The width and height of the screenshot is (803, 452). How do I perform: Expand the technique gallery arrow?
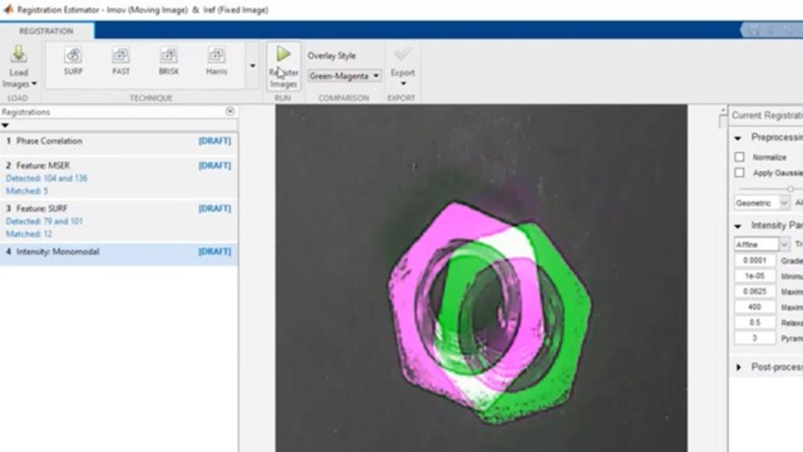click(252, 66)
